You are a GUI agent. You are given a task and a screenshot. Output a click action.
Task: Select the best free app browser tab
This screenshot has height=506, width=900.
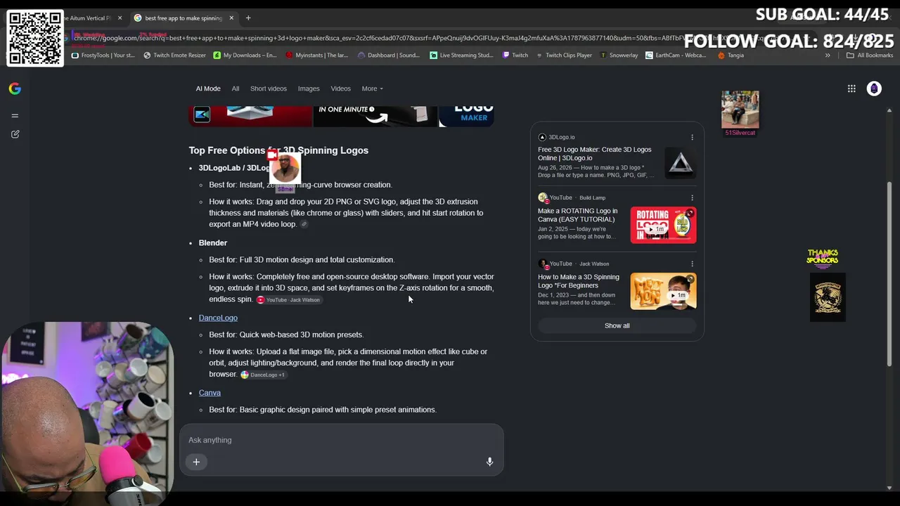184,18
